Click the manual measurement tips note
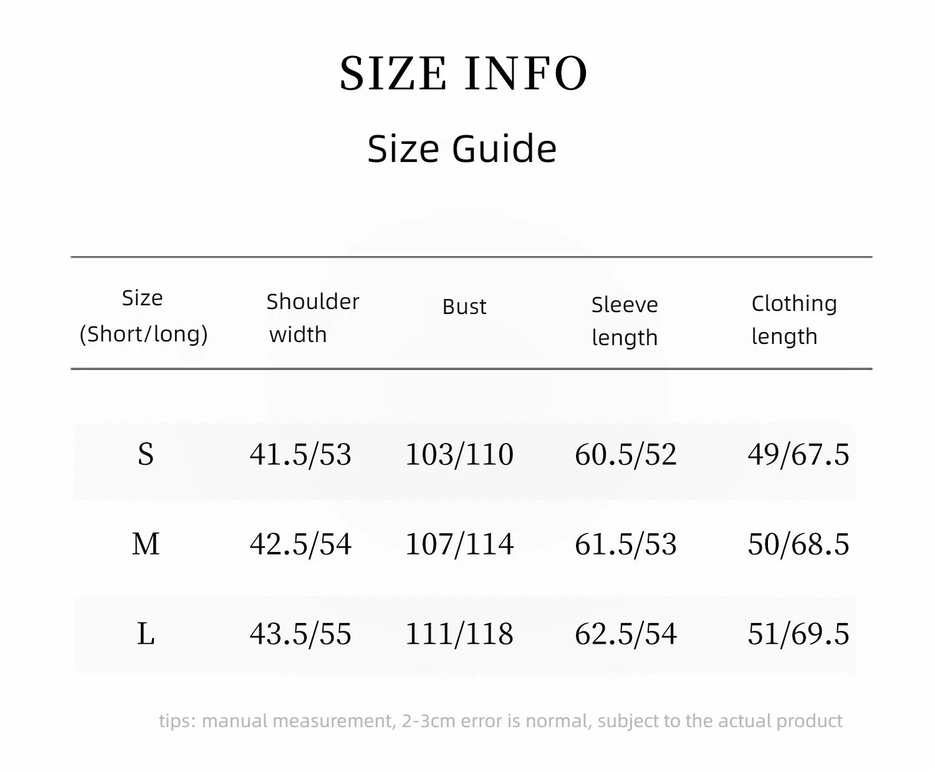935x772 pixels. tap(501, 721)
